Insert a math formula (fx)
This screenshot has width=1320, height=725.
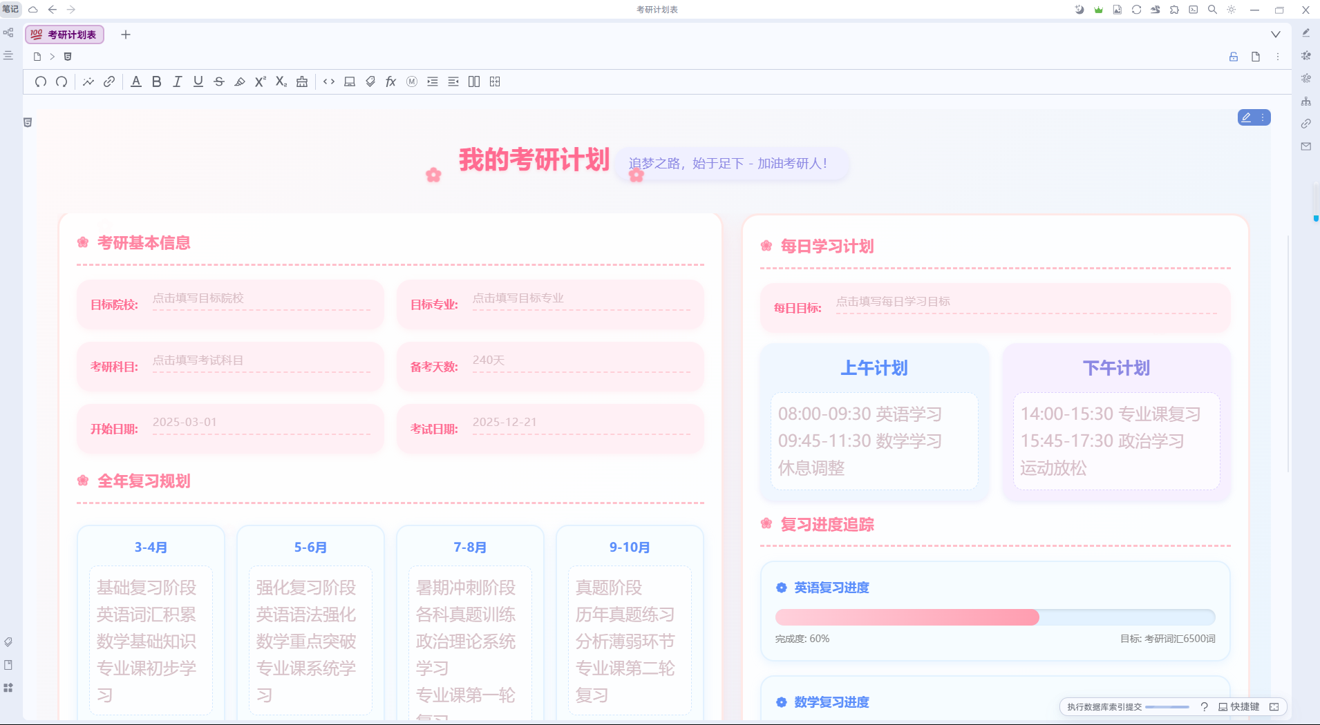pyautogui.click(x=390, y=81)
